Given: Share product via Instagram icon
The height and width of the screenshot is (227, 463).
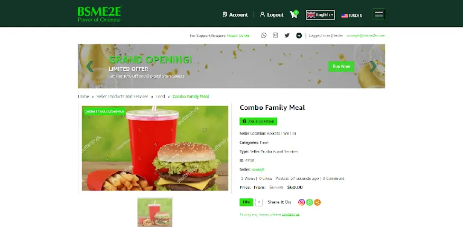Looking at the screenshot, I should (x=301, y=202).
